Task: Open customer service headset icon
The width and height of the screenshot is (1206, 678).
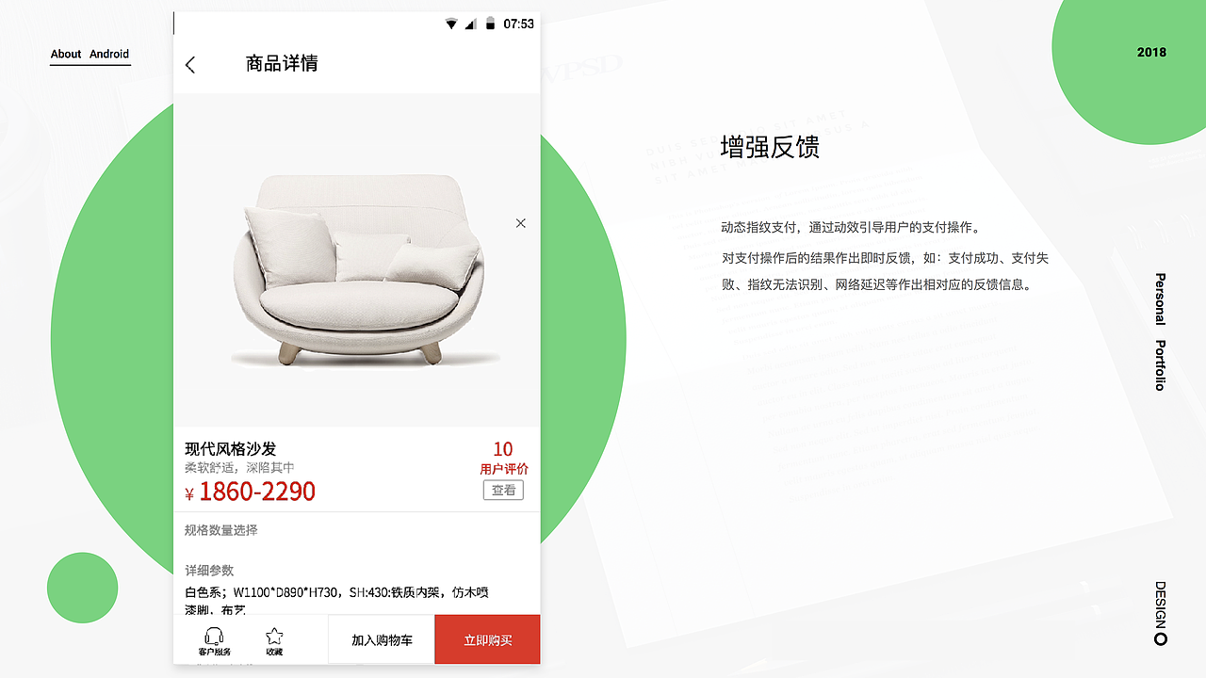Action: coord(214,637)
